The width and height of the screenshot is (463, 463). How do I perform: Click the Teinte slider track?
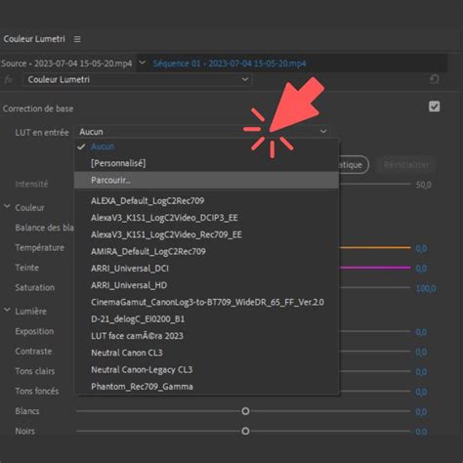[x=375, y=268]
